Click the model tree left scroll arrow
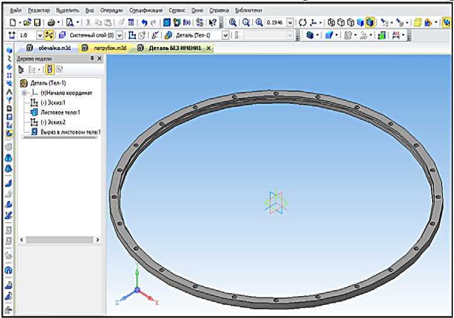Viewport: 454px width, 318px height. tap(22, 240)
